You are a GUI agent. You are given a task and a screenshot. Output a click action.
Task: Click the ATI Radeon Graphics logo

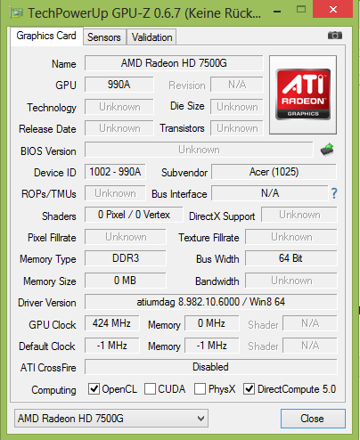303,94
